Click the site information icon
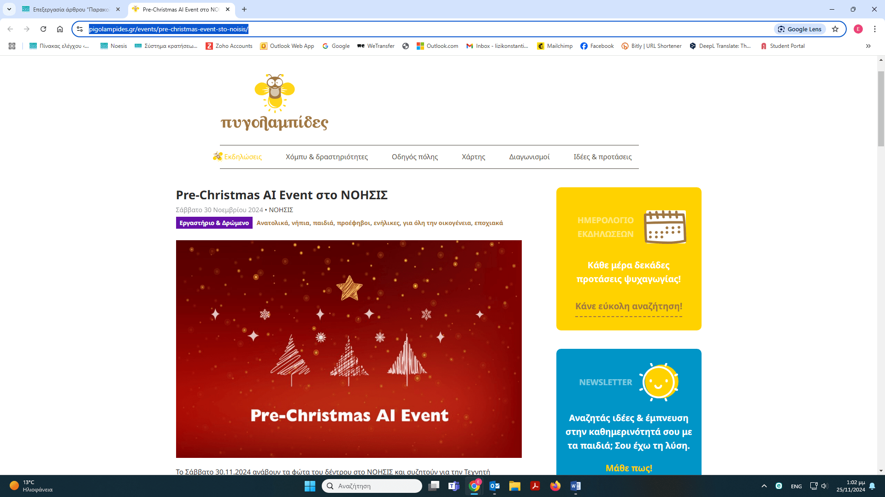 [80, 29]
